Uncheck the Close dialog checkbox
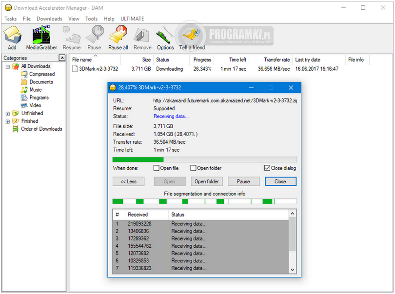This screenshot has height=294, width=395. coord(267,168)
